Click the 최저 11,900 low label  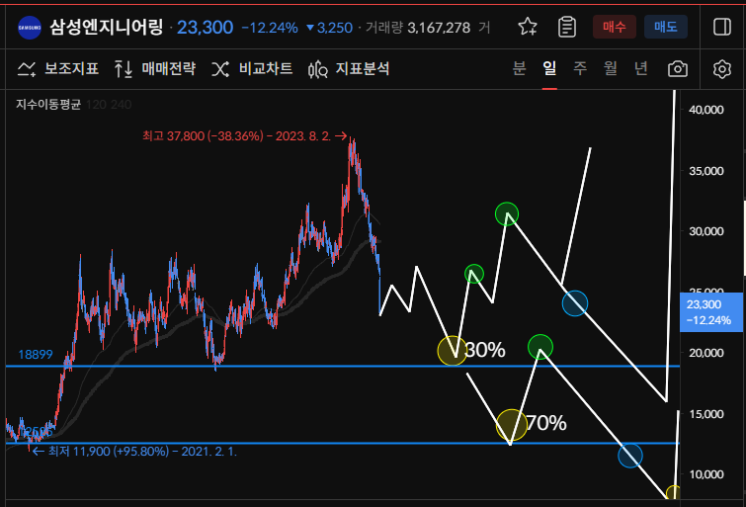(134, 452)
